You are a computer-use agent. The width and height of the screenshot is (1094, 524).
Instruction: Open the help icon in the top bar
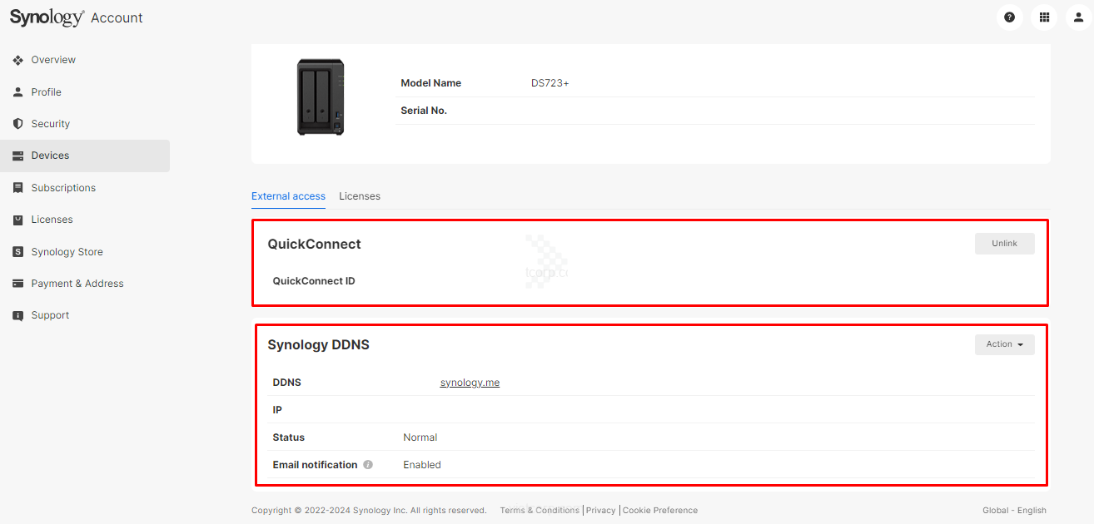1009,17
